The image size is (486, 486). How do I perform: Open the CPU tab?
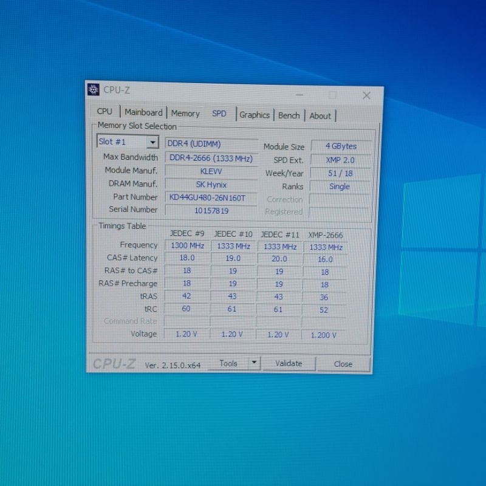pyautogui.click(x=104, y=111)
